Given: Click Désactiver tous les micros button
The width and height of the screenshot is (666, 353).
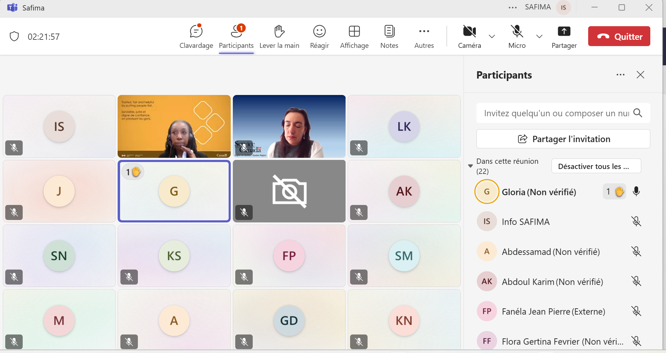Looking at the screenshot, I should click(x=596, y=166).
